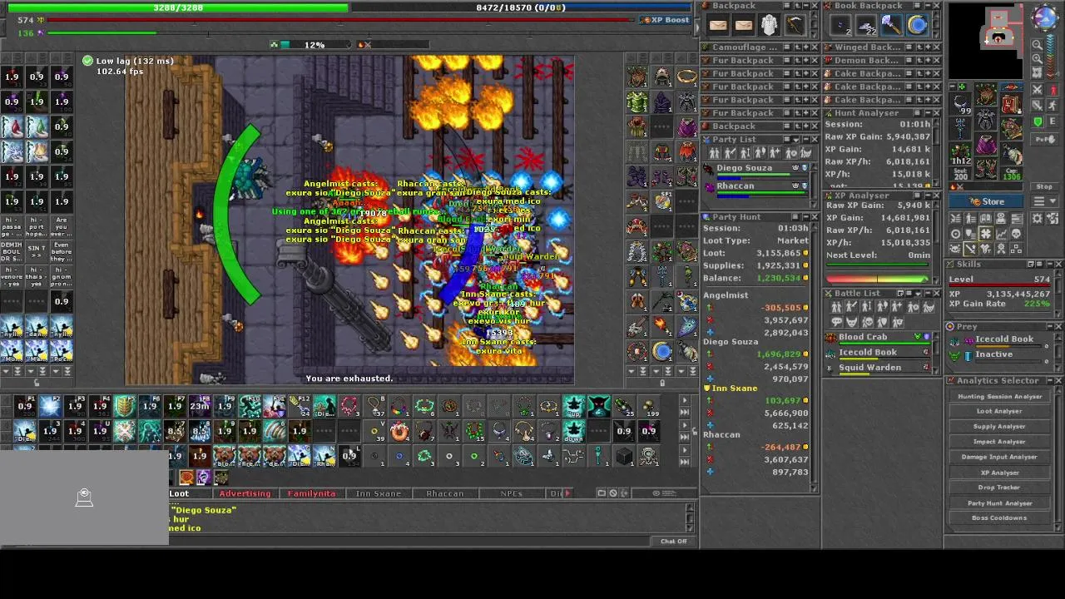
Task: Toggle the PvP mode button
Action: (x=1044, y=140)
